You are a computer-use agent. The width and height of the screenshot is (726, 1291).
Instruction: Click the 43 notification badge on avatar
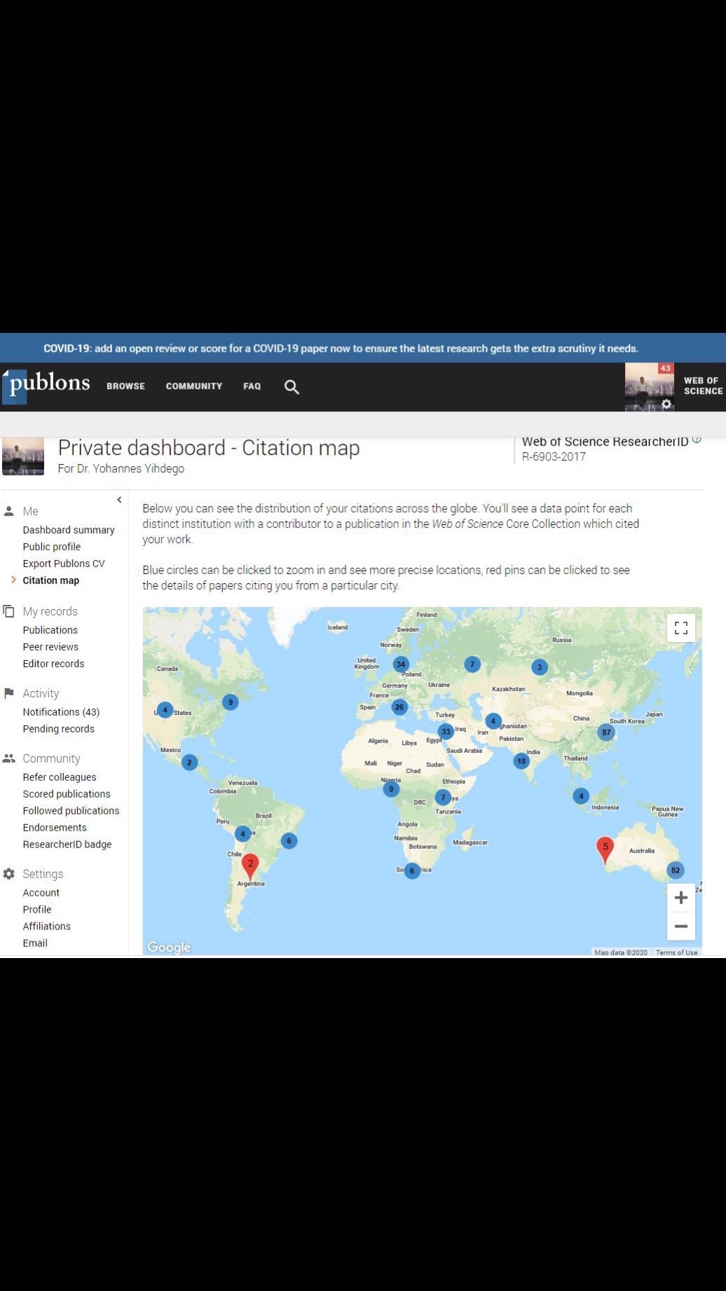[x=665, y=369]
